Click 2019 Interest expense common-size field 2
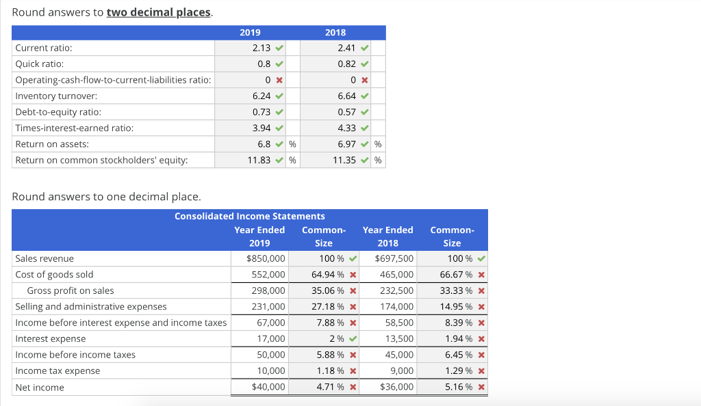 point(324,339)
